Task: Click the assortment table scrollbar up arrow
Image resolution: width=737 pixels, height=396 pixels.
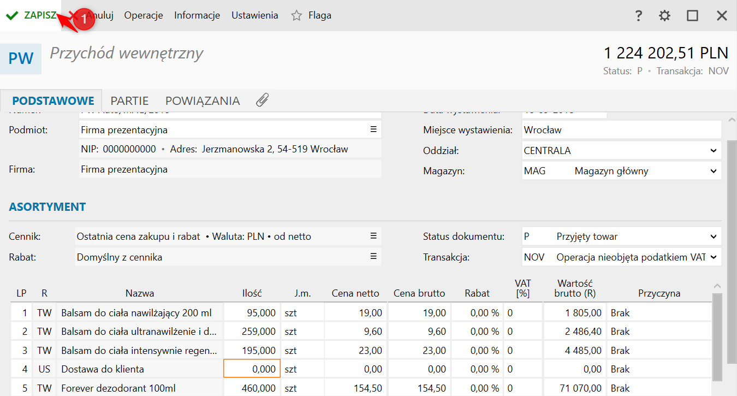Action: point(717,286)
